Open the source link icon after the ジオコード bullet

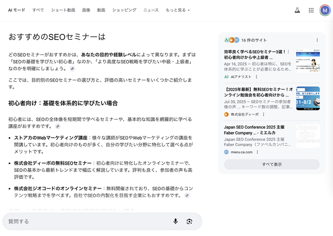click(187, 195)
